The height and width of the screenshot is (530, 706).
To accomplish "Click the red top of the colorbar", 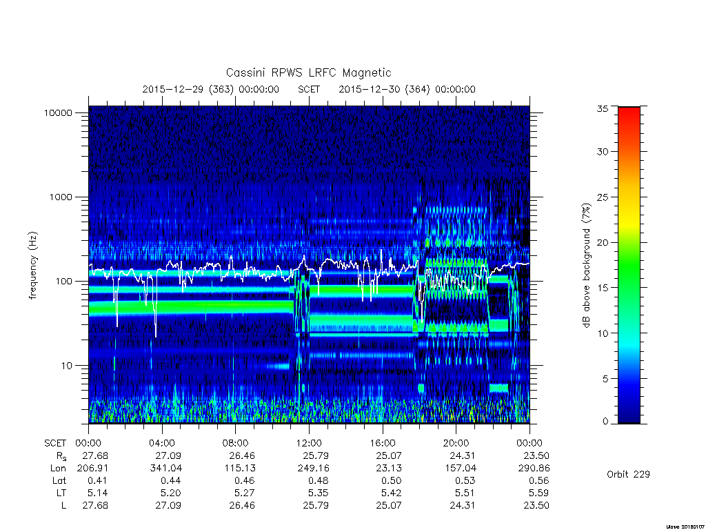I will coord(629,115).
